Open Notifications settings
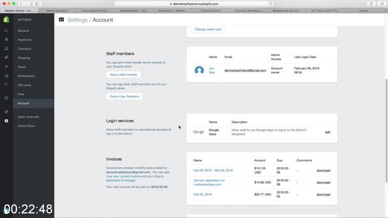This screenshot has height=218, width=388. pyautogui.click(x=26, y=76)
